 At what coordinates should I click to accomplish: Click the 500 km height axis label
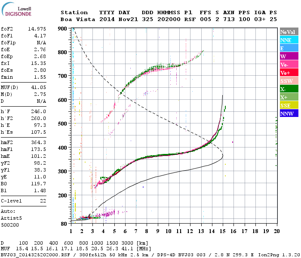point(62,123)
